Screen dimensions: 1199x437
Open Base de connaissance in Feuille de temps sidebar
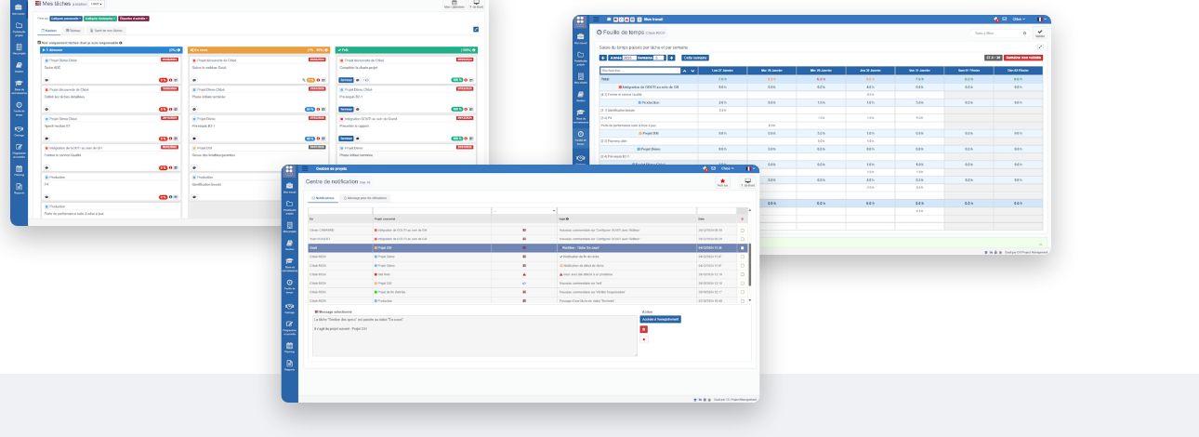click(581, 115)
